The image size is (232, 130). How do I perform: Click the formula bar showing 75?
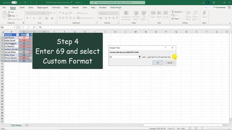134,27
